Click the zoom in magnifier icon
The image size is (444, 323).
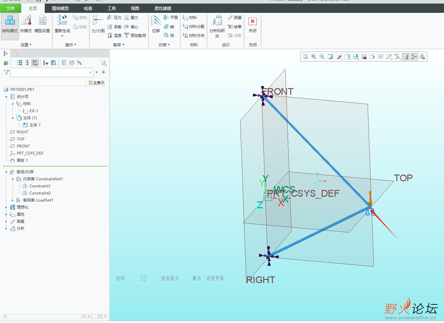[x=314, y=57]
